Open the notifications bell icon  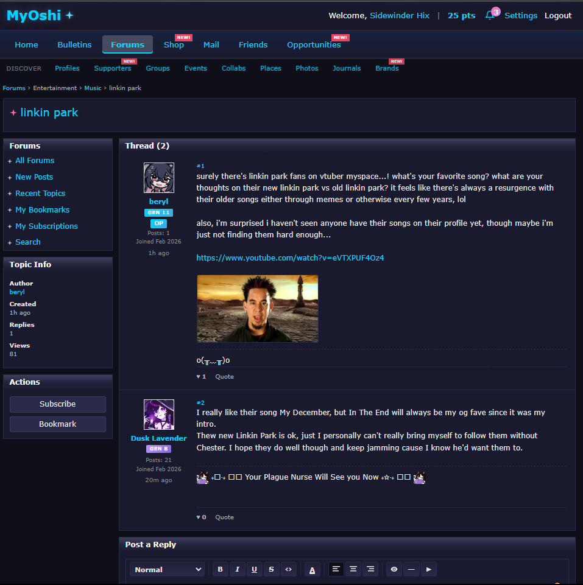pos(490,16)
